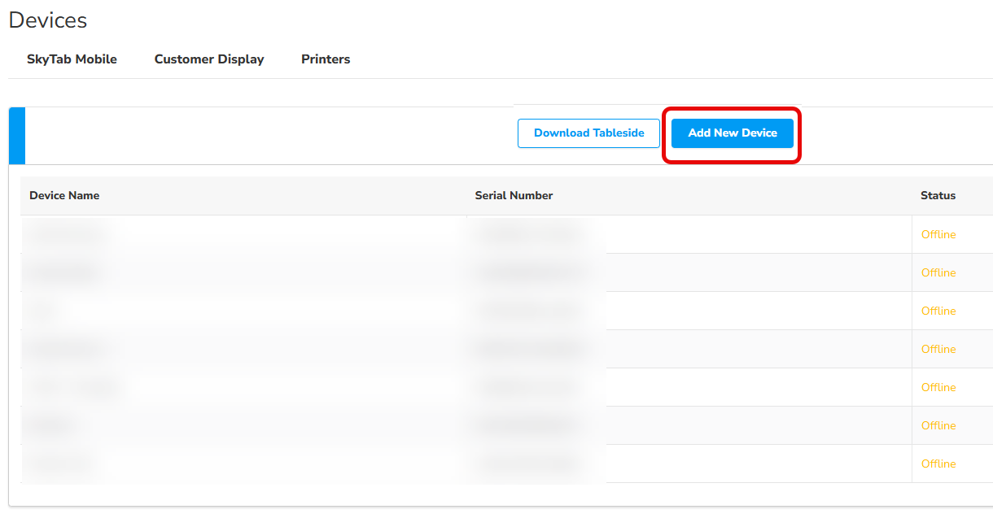993x518 pixels.
Task: Click the Add New Device button
Action: pos(733,133)
